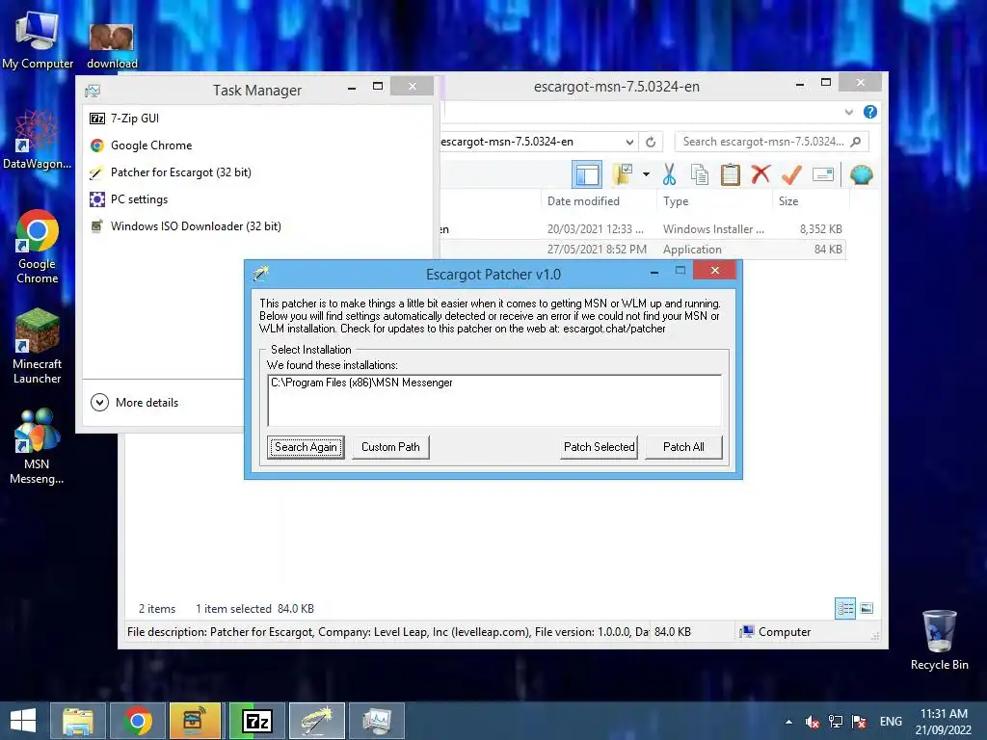Click the ENG language indicator
This screenshot has width=987, height=740.
point(891,722)
